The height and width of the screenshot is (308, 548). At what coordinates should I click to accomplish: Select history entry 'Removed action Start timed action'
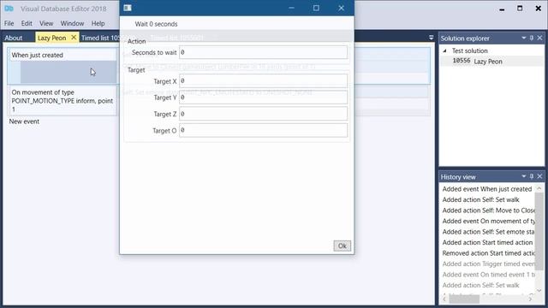pyautogui.click(x=488, y=253)
